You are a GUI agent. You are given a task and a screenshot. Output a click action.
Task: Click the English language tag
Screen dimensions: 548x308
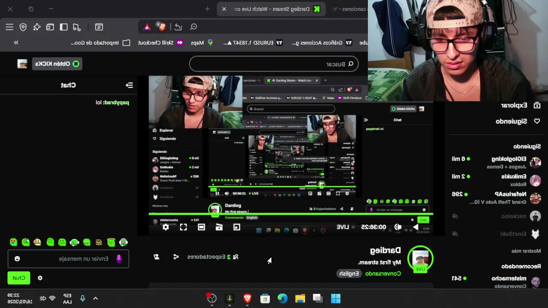(x=349, y=273)
